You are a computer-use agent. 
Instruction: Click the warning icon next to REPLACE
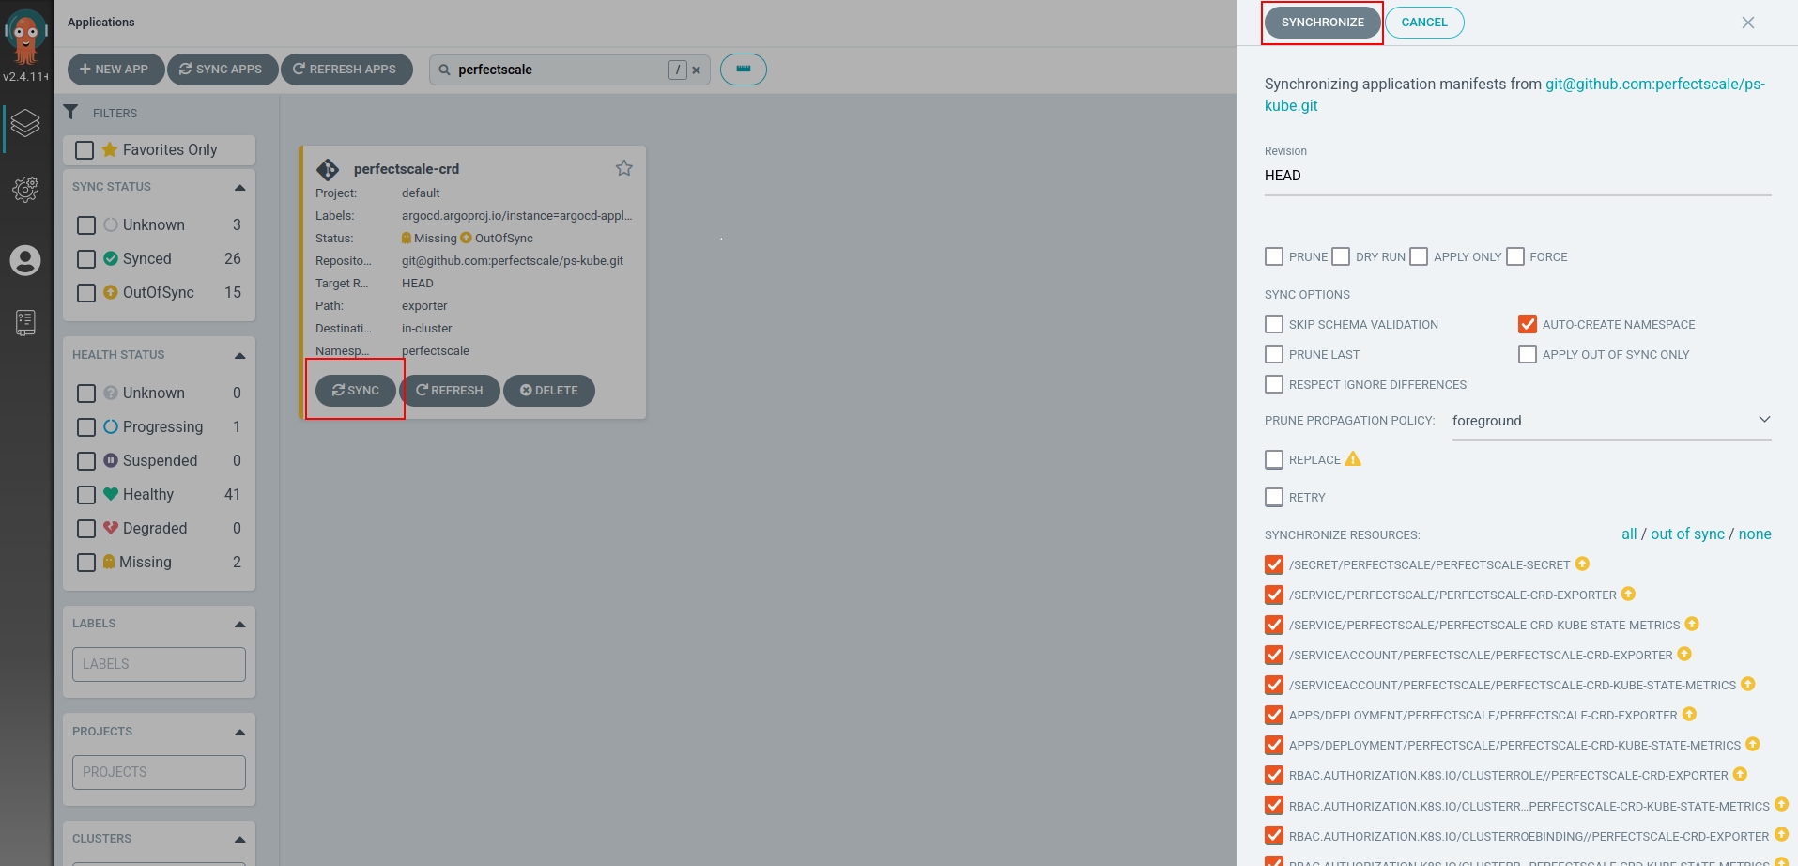[x=1352, y=459]
